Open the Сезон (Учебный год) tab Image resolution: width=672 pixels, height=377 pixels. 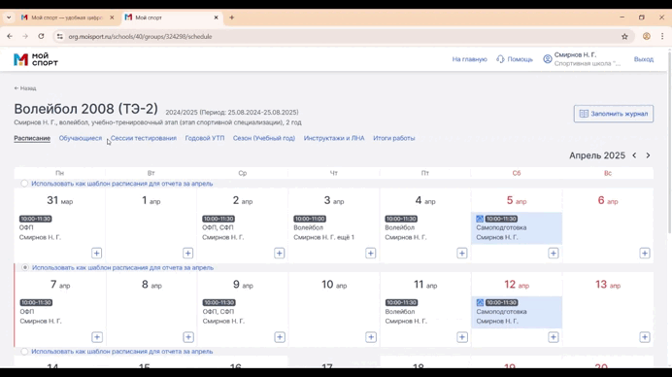[264, 138]
